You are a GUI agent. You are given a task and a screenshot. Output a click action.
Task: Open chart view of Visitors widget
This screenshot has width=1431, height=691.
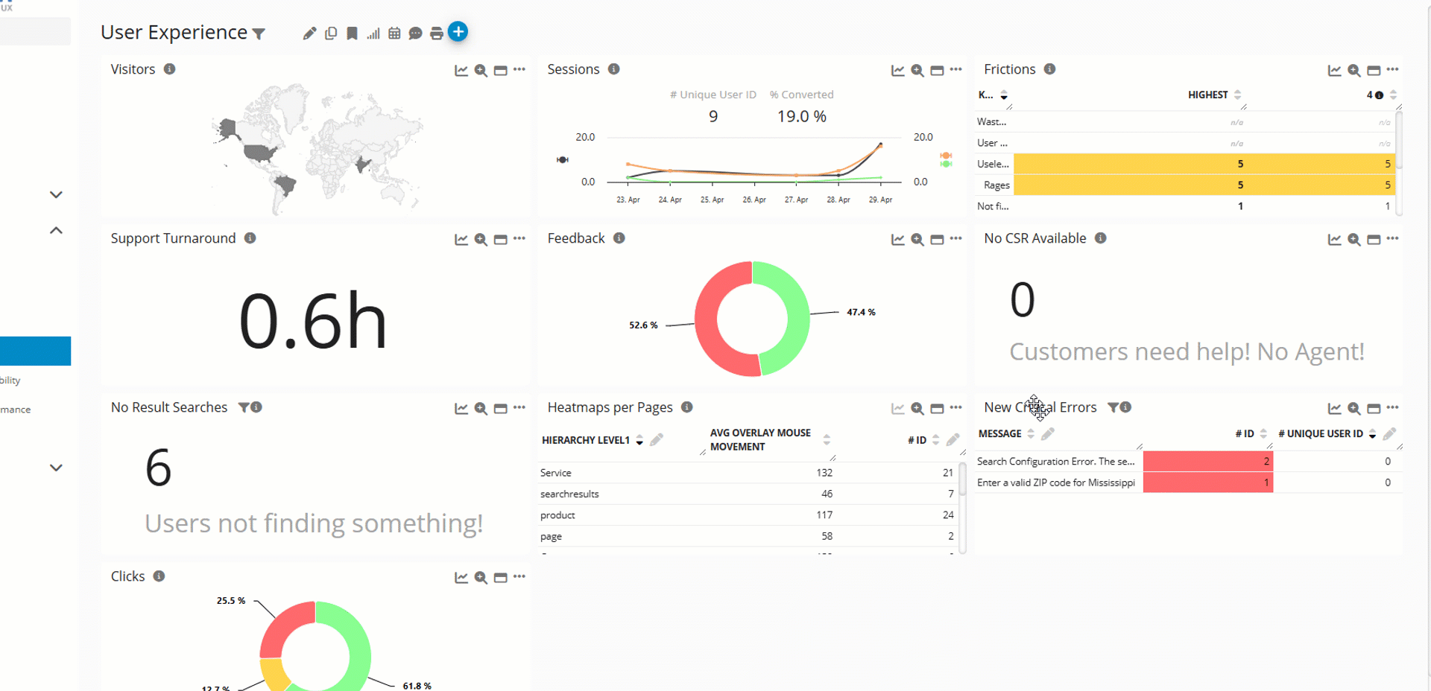(461, 71)
